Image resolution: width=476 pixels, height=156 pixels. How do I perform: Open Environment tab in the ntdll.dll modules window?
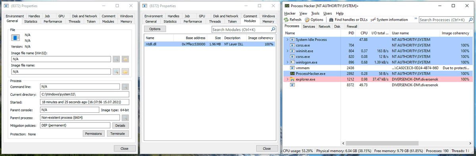pos(154,16)
